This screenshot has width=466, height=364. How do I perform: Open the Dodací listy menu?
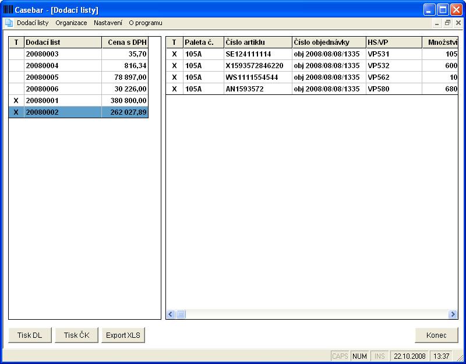tap(33, 23)
